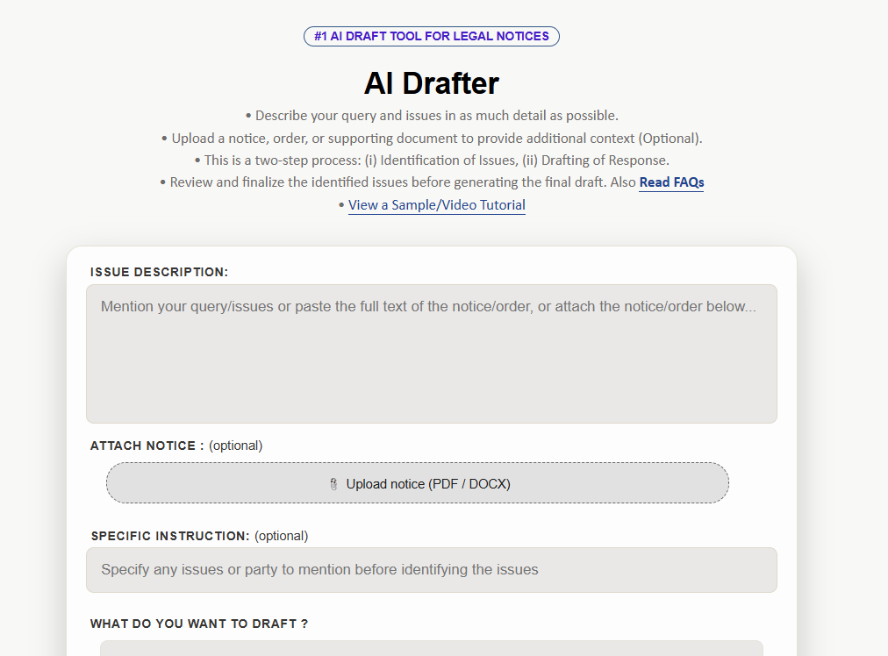This screenshot has height=656, width=888.
Task: Click the 'Upload a notice, order' instruction line
Action: click(x=432, y=138)
